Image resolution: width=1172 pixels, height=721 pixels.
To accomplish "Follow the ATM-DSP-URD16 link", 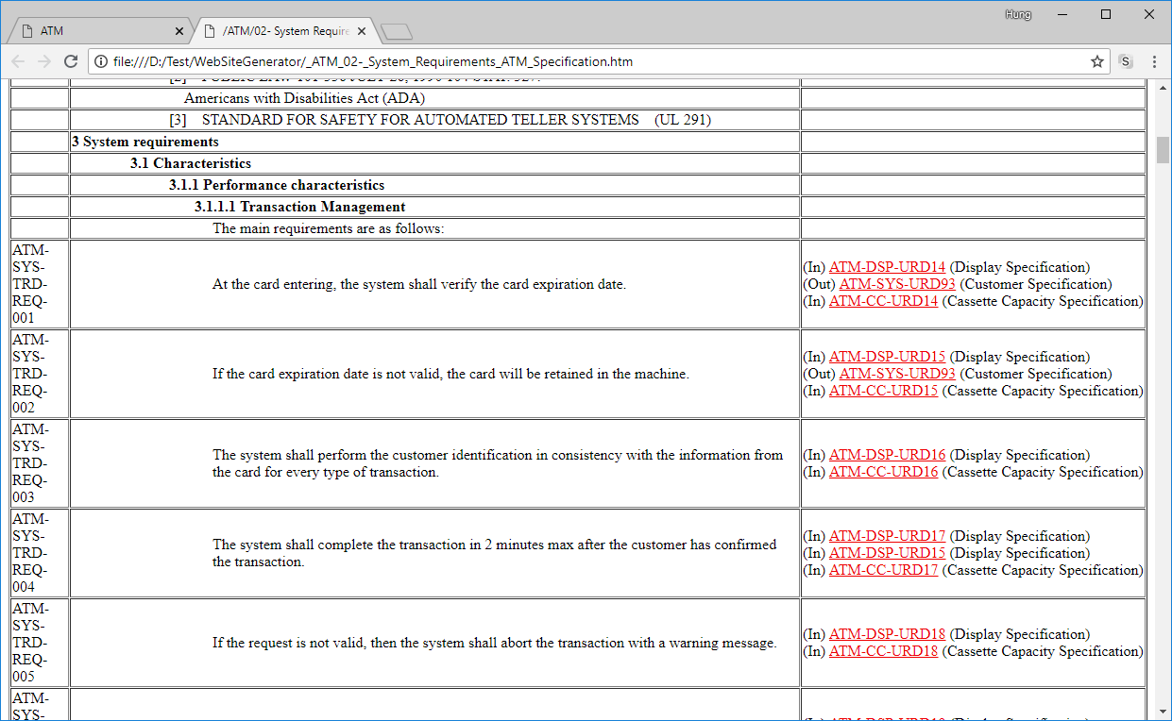I will pyautogui.click(x=887, y=455).
